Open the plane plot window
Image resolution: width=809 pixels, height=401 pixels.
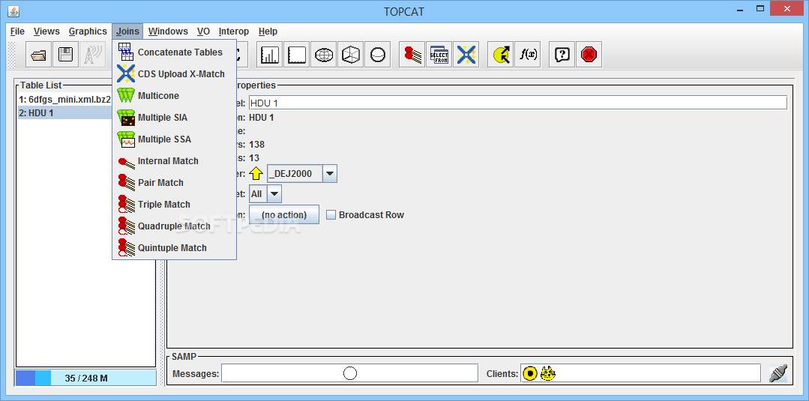pyautogui.click(x=297, y=55)
